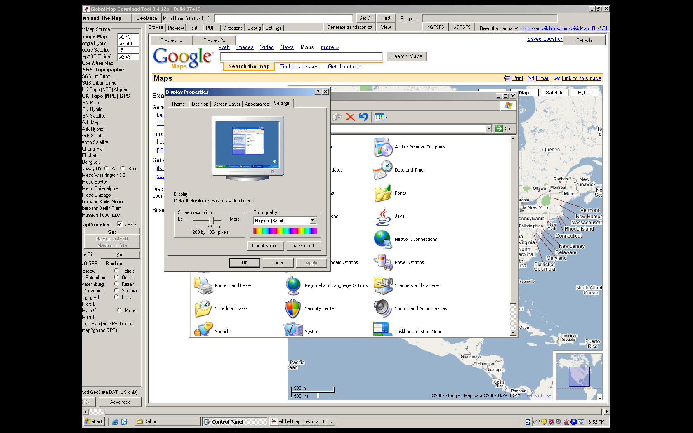This screenshot has width=693, height=433.
Task: Click the Refresh button
Action: pyautogui.click(x=584, y=40)
